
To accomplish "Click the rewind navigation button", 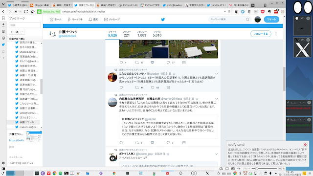I will coord(16,12).
